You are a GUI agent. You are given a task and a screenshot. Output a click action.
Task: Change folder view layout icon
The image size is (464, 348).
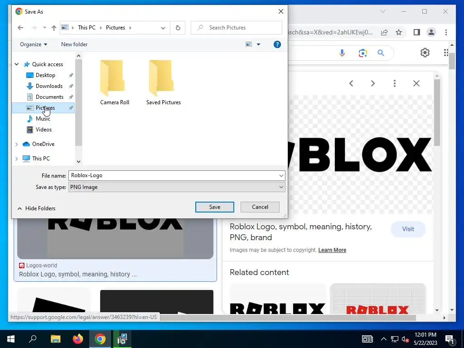pyautogui.click(x=249, y=44)
